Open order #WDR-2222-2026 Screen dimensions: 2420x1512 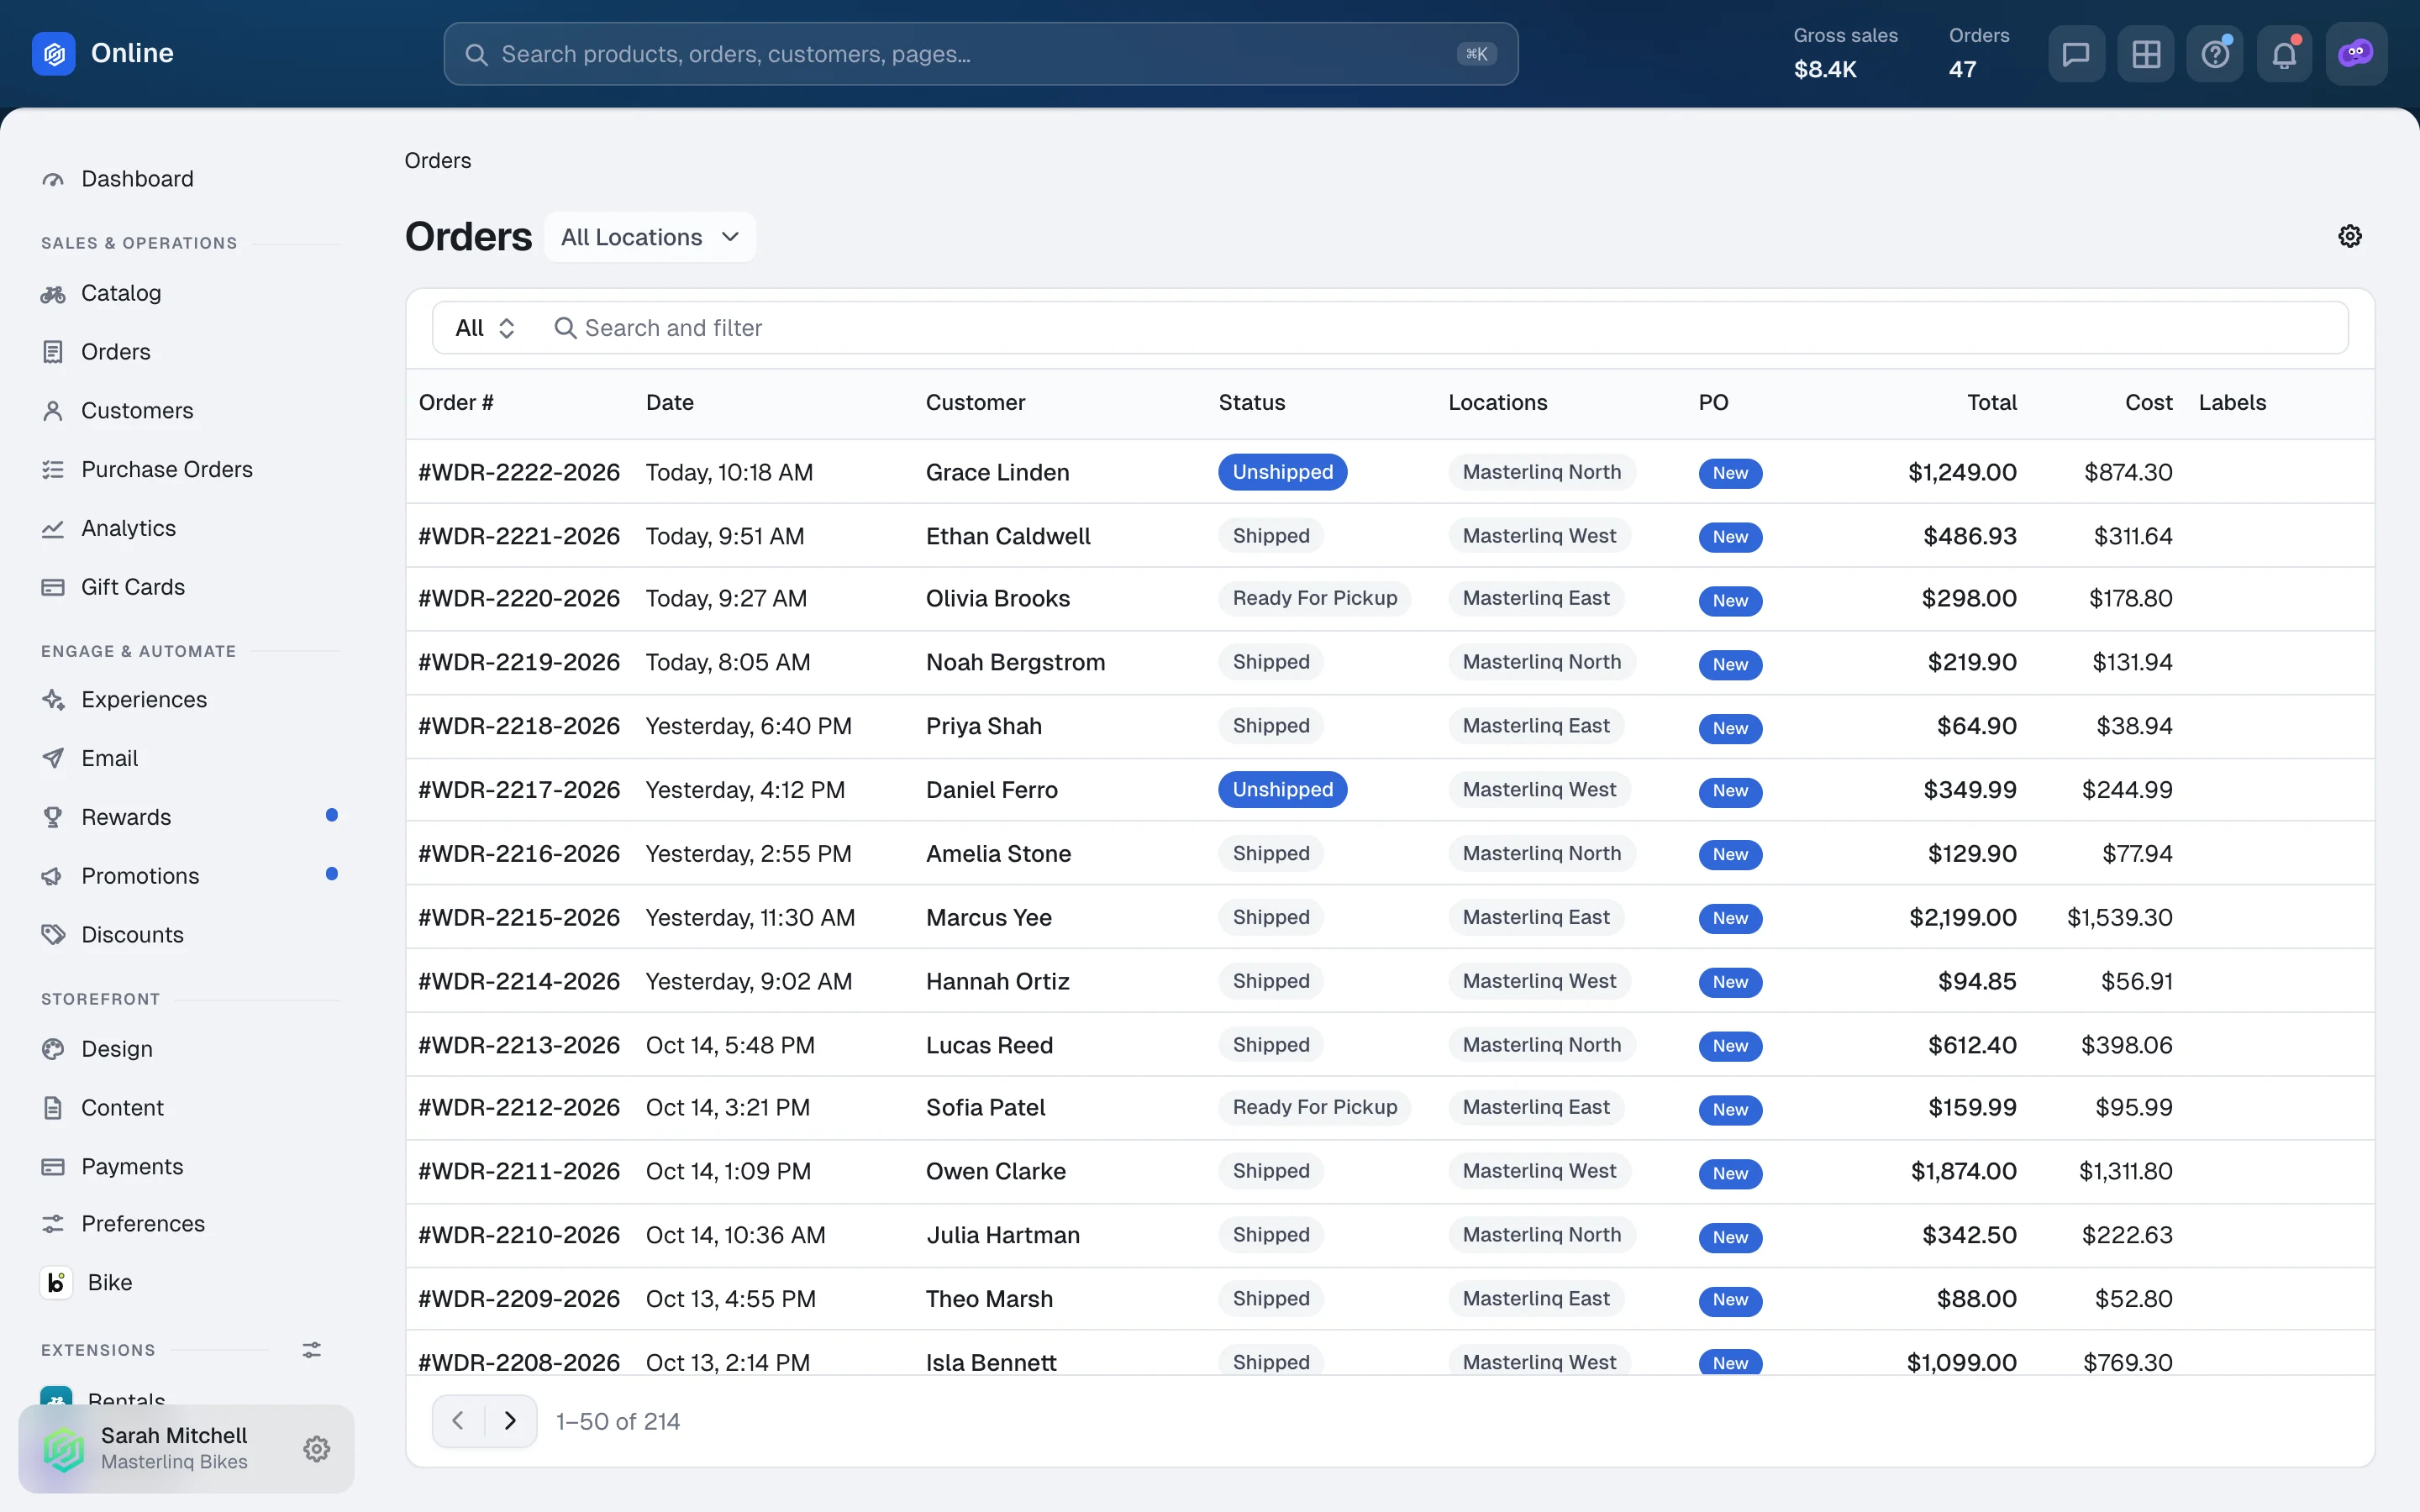[519, 472]
